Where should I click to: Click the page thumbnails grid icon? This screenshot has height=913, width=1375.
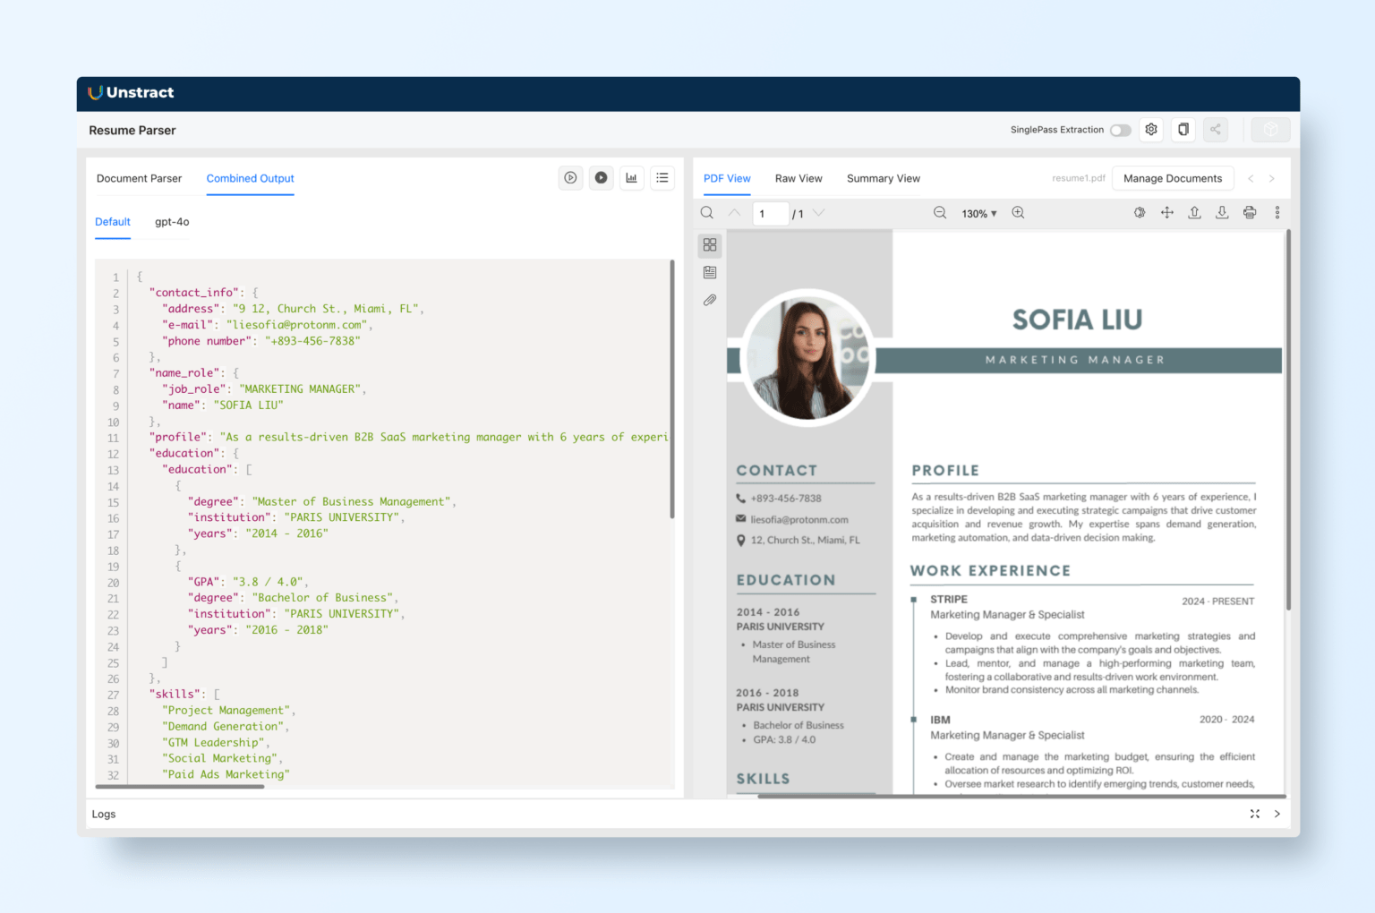tap(710, 244)
